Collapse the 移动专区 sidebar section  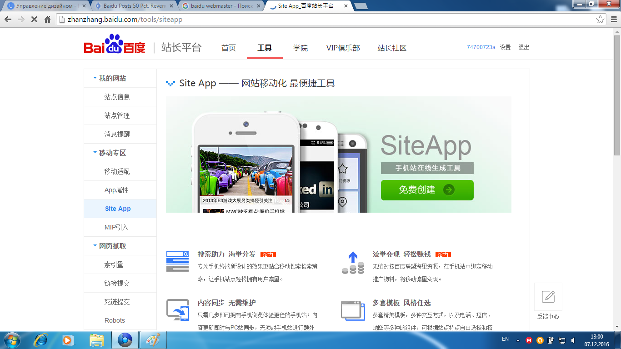(x=95, y=153)
